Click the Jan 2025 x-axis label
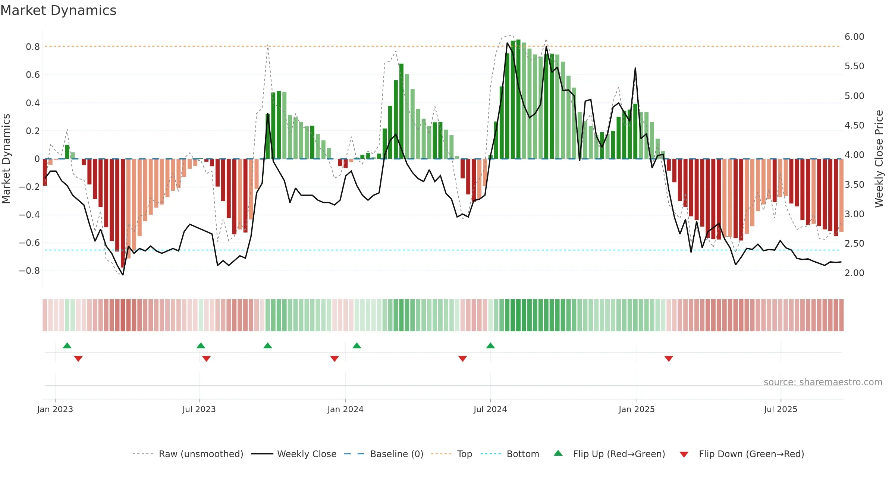 coord(637,409)
